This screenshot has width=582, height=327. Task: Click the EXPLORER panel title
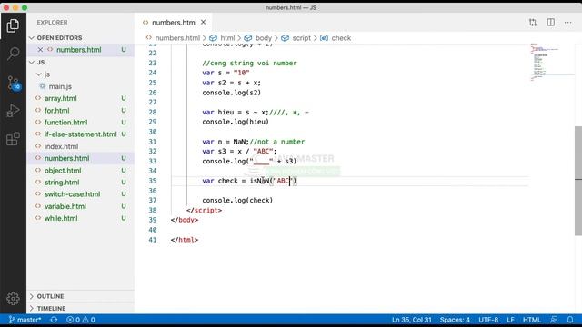[53, 22]
